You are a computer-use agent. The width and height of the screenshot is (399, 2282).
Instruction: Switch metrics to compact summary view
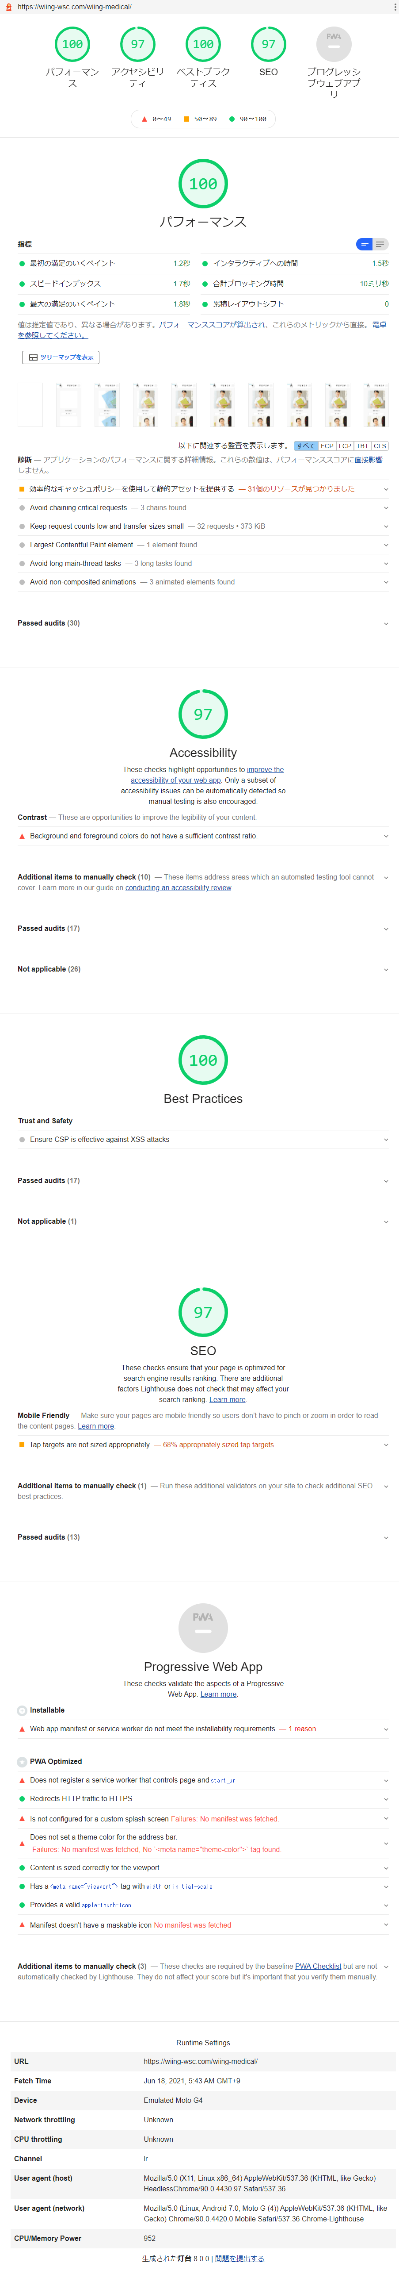pos(365,245)
